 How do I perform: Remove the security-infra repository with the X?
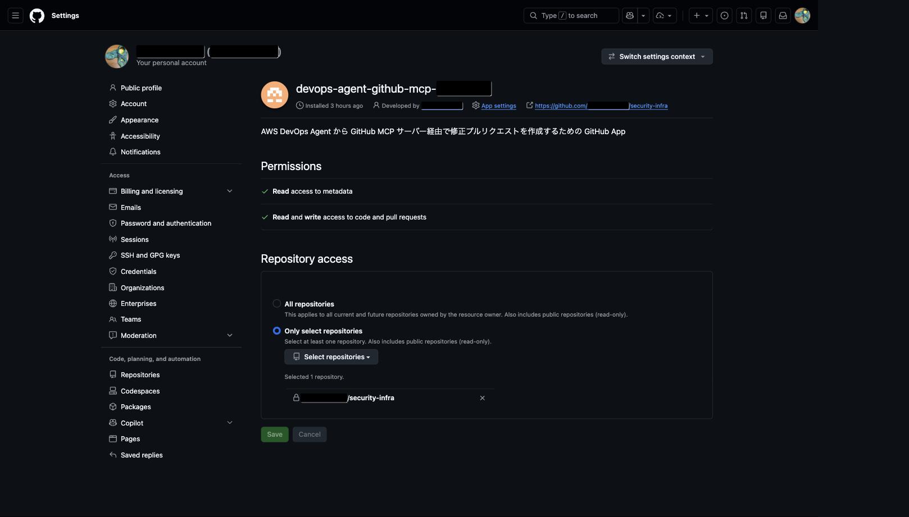coord(482,398)
